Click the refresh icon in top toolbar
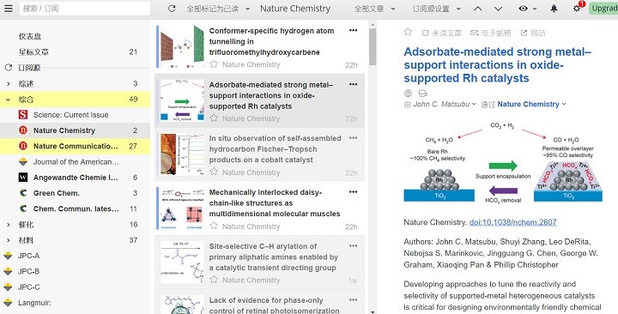 pyautogui.click(x=172, y=9)
